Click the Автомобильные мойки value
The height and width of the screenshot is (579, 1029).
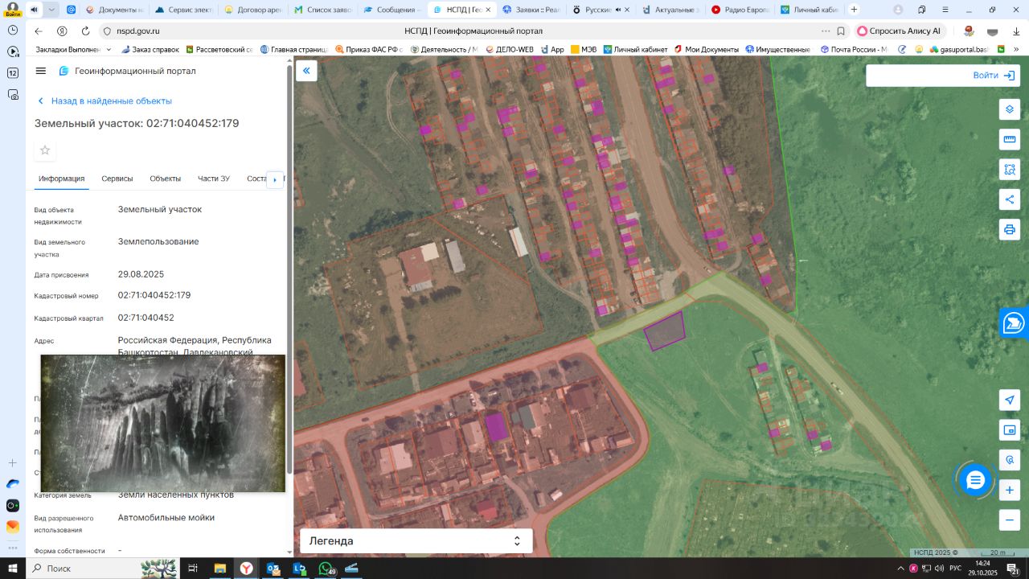coord(166,518)
